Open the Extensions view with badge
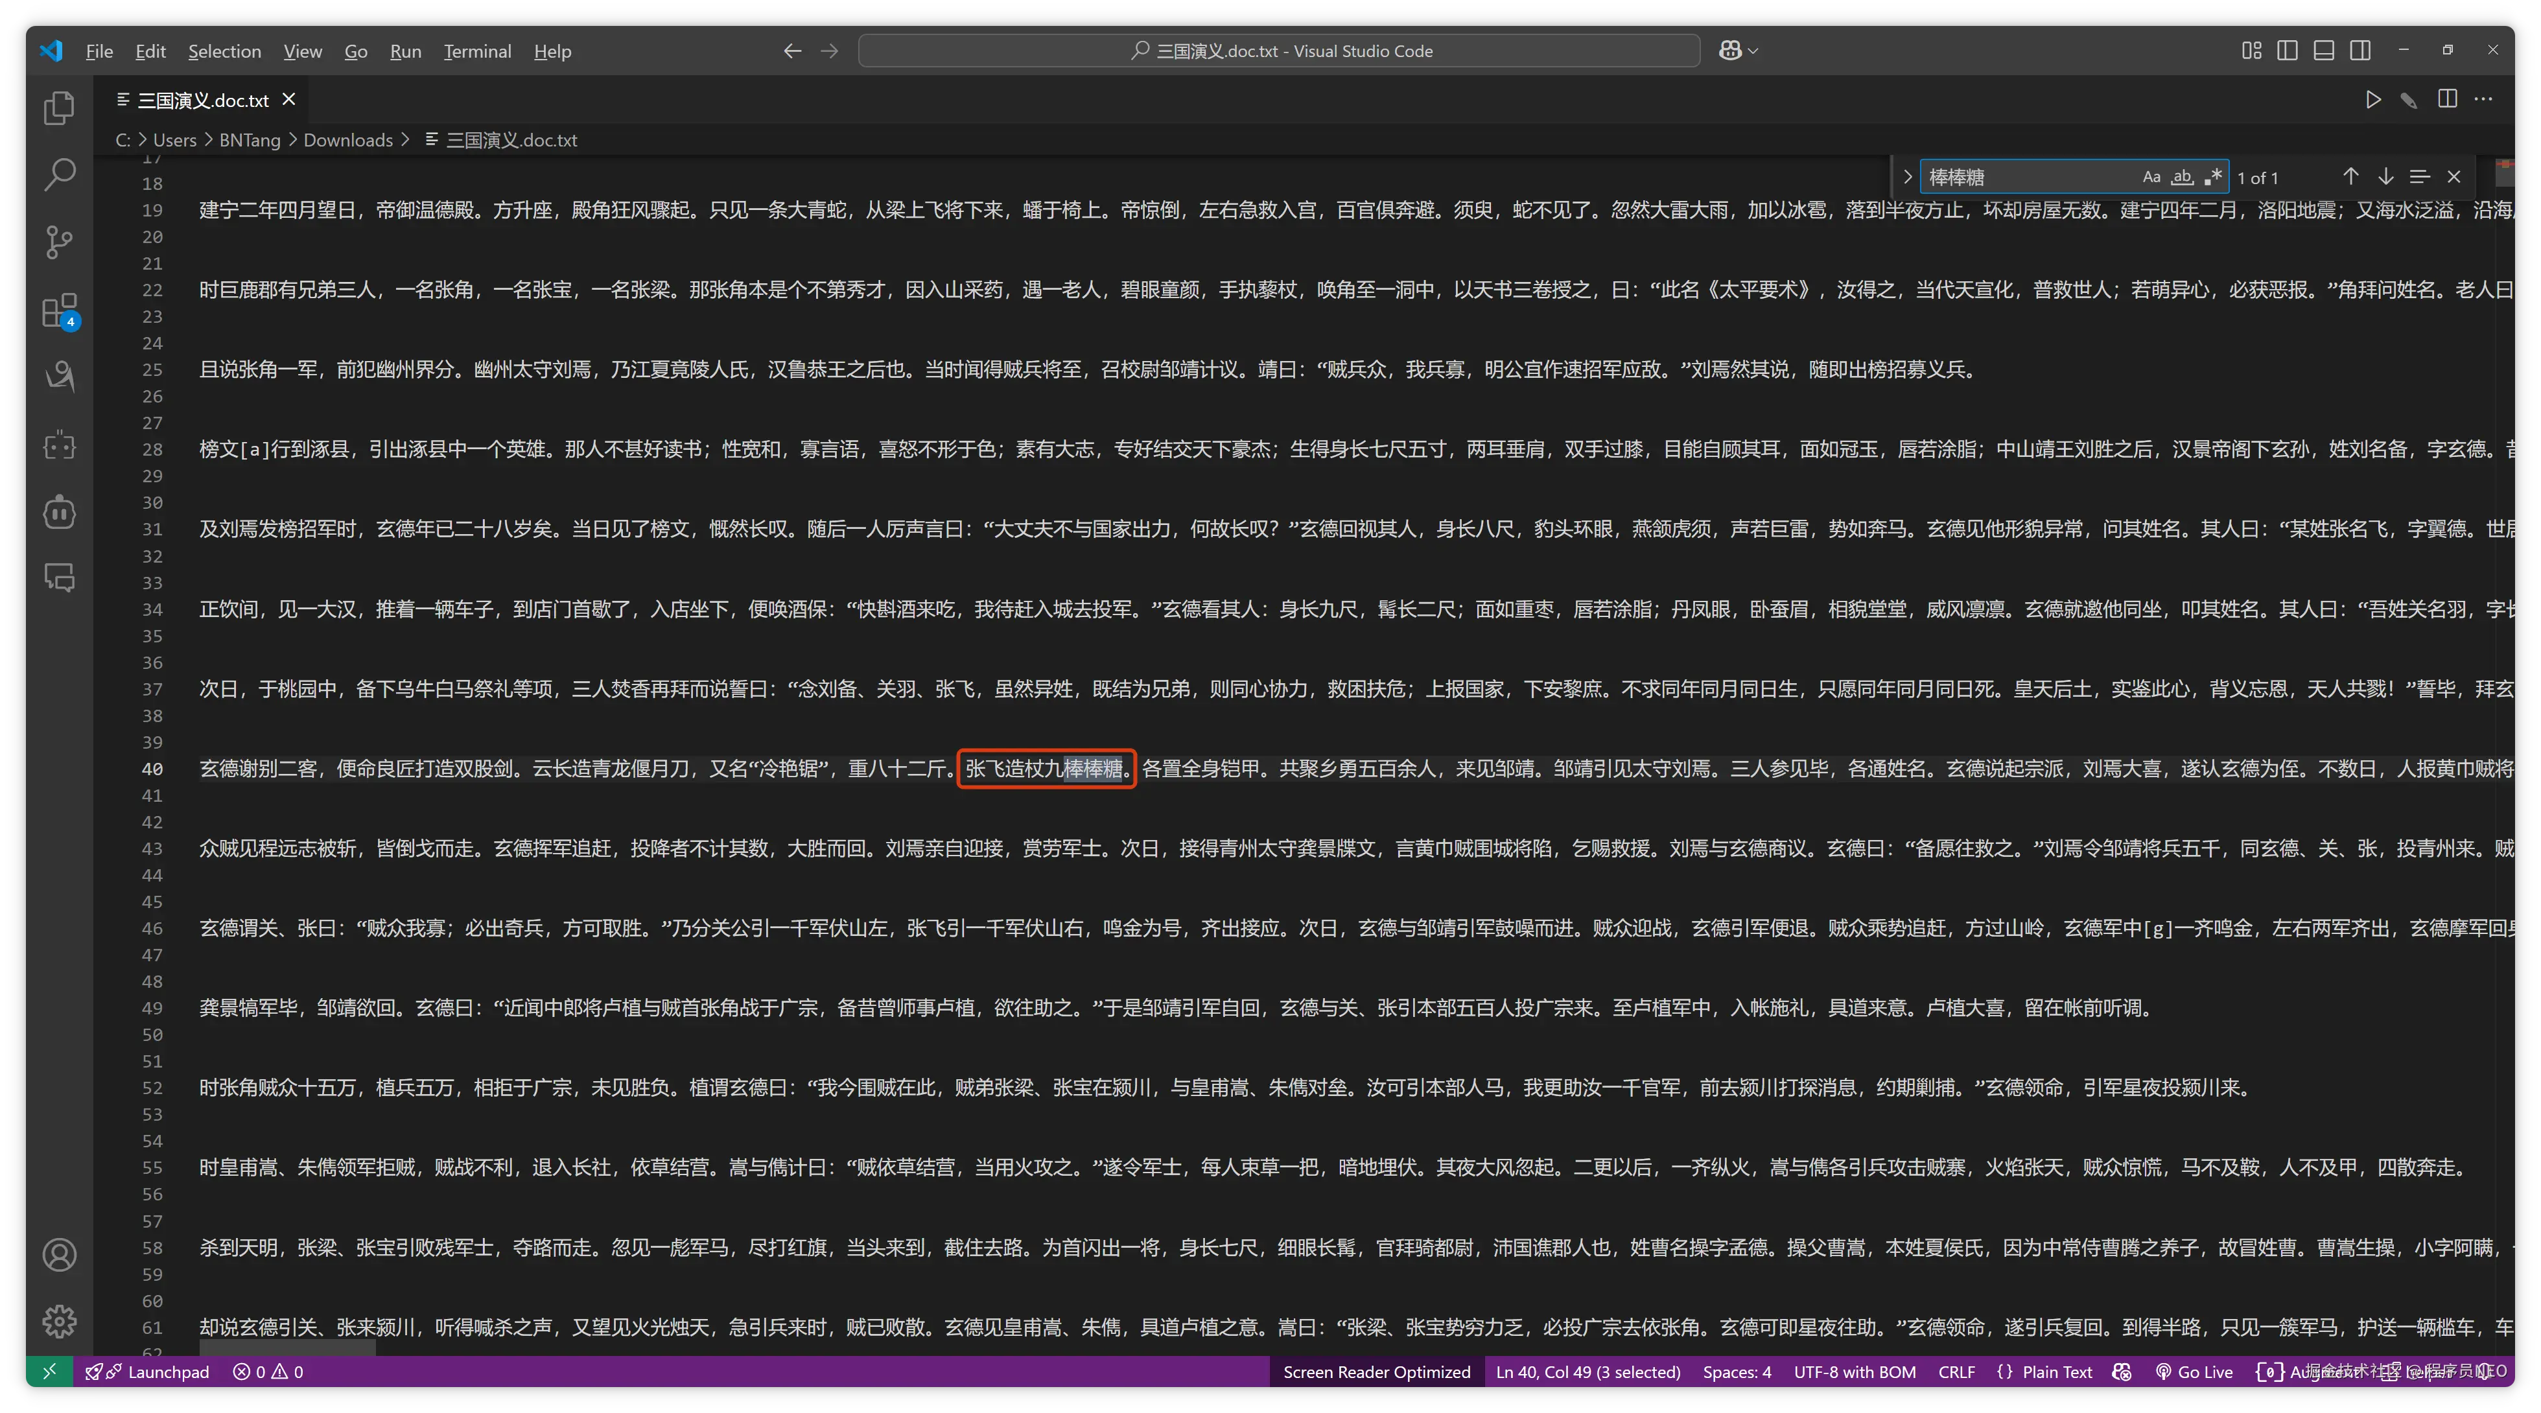This screenshot has width=2541, height=1413. (59, 310)
